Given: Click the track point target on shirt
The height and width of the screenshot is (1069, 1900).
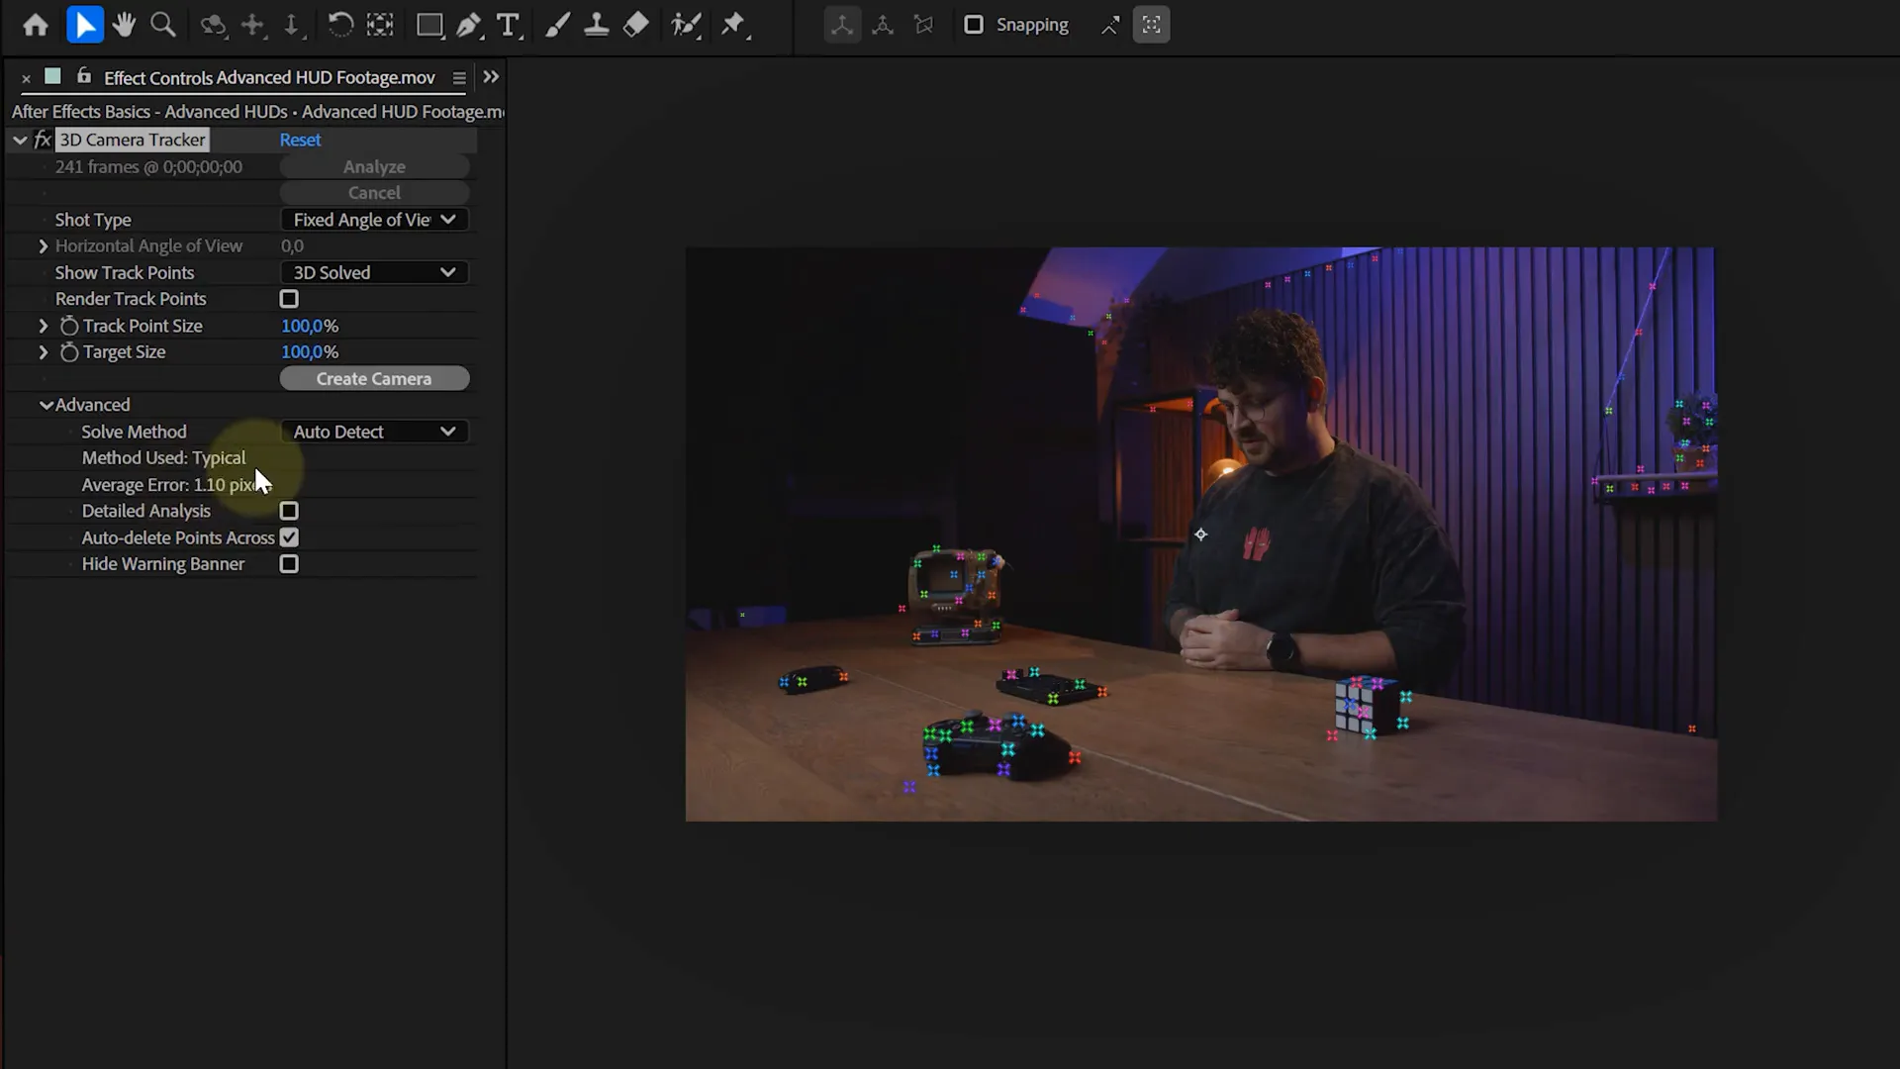Looking at the screenshot, I should click(x=1200, y=534).
